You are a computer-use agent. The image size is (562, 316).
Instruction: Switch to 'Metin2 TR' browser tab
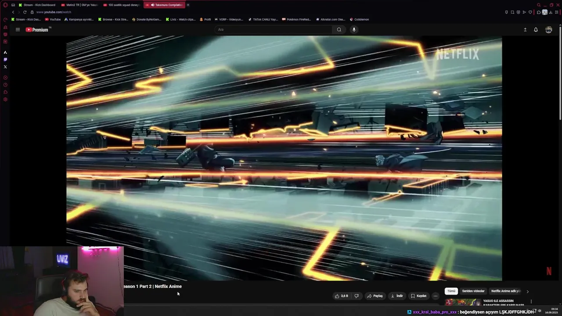[x=79, y=5]
